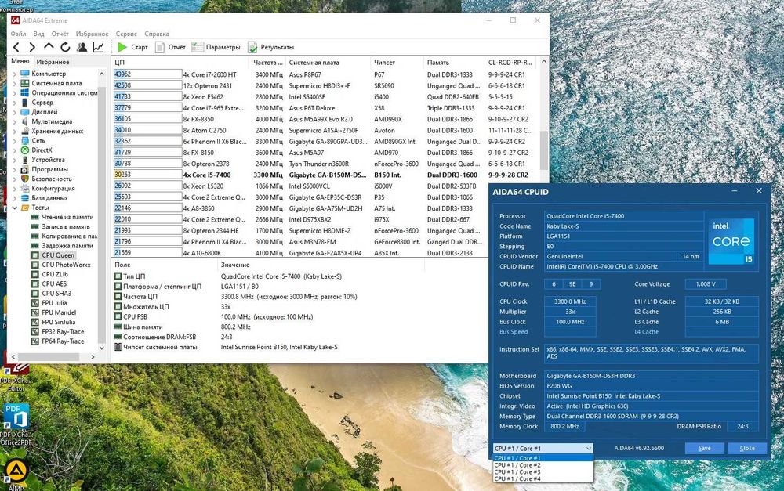The width and height of the screenshot is (784, 491).
Task: Open the Отчёт report toolbar button
Action: coord(170,47)
